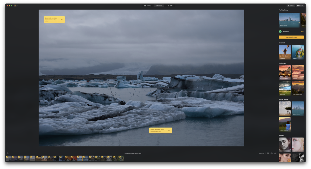Open the Big City Lights preset collection

click(x=285, y=73)
